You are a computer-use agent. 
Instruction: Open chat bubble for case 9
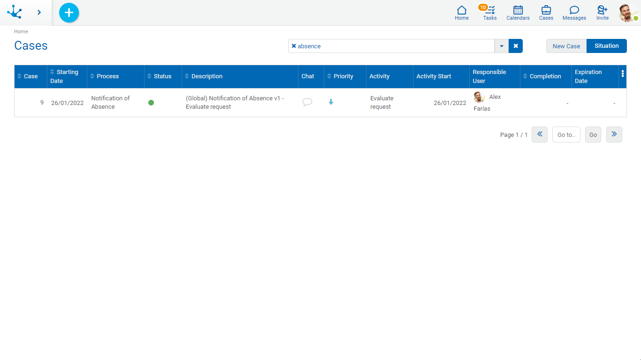click(307, 102)
